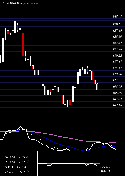Click the 12MA : 111.7 readout
This screenshot has width=125, height=176.
coord(17,162)
